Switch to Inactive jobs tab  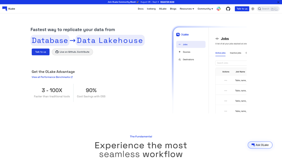pyautogui.click(x=235, y=53)
